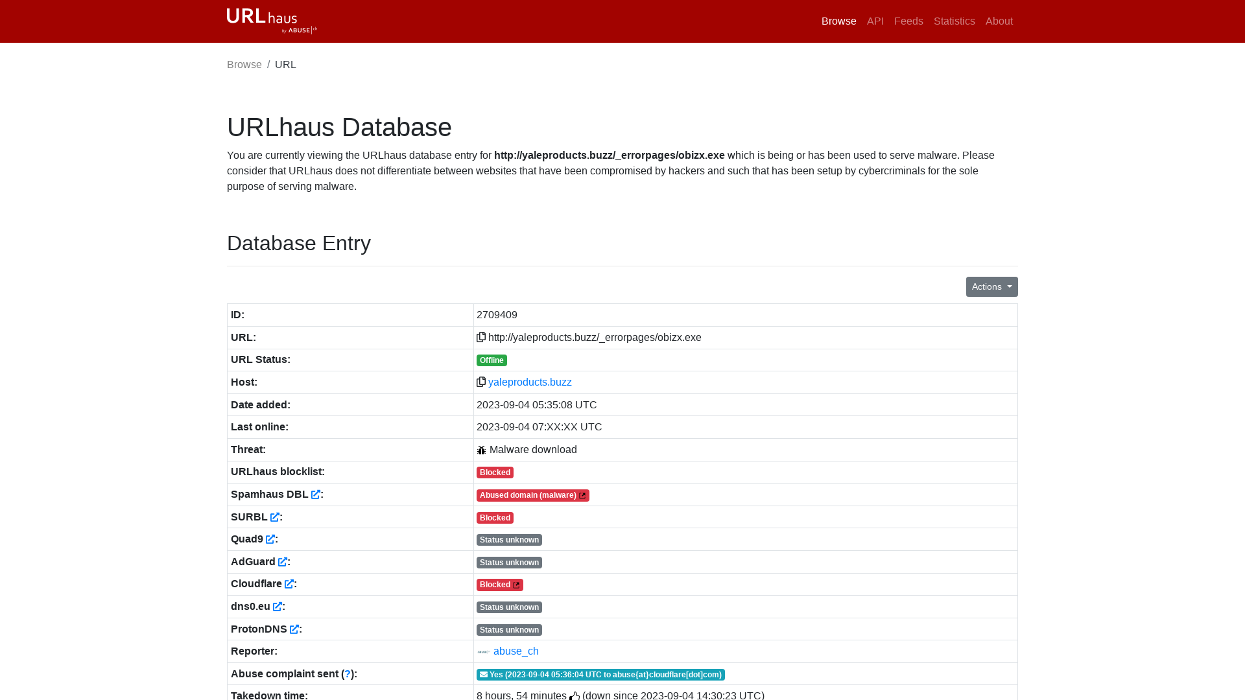This screenshot has width=1245, height=700.
Task: Click the question mark help link for abuse complaint
Action: [348, 674]
